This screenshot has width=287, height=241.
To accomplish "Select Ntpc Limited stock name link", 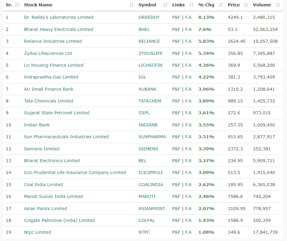I will pyautogui.click(x=37, y=233).
